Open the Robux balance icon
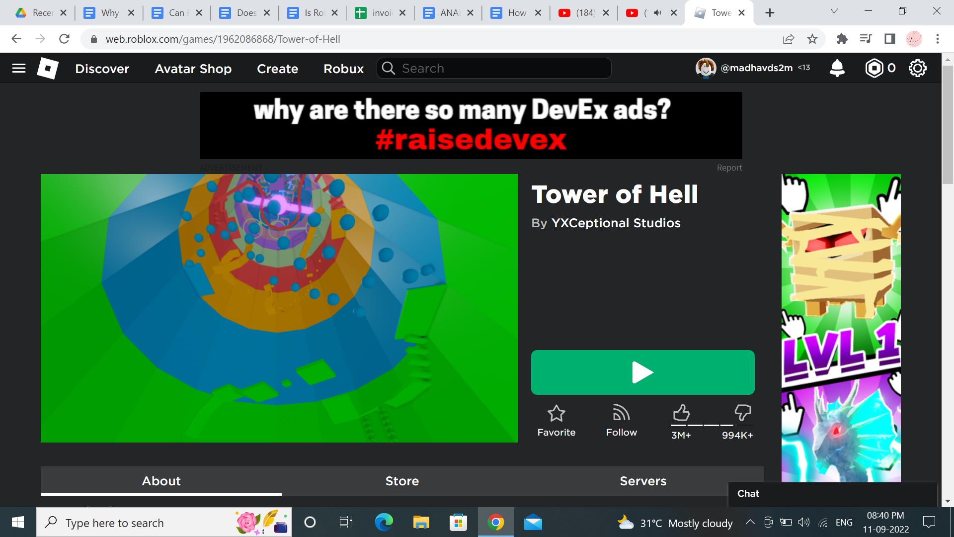The image size is (954, 537). [x=874, y=68]
